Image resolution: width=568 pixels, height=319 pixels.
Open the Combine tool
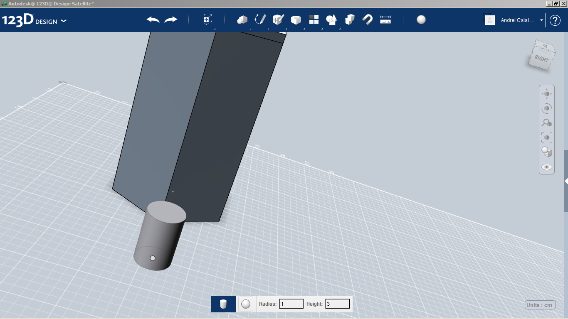pos(350,20)
